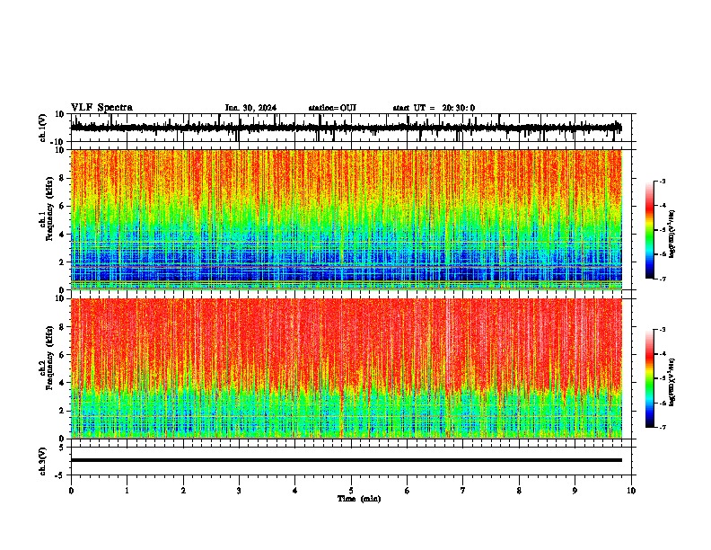This screenshot has width=711, height=550.
Task: Click the "-3" label on ch.2 color bar
Action: (x=662, y=330)
